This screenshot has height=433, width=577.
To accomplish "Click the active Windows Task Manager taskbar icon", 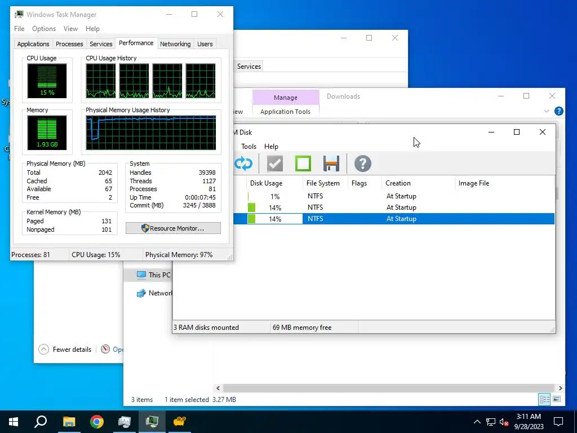I will [x=152, y=422].
